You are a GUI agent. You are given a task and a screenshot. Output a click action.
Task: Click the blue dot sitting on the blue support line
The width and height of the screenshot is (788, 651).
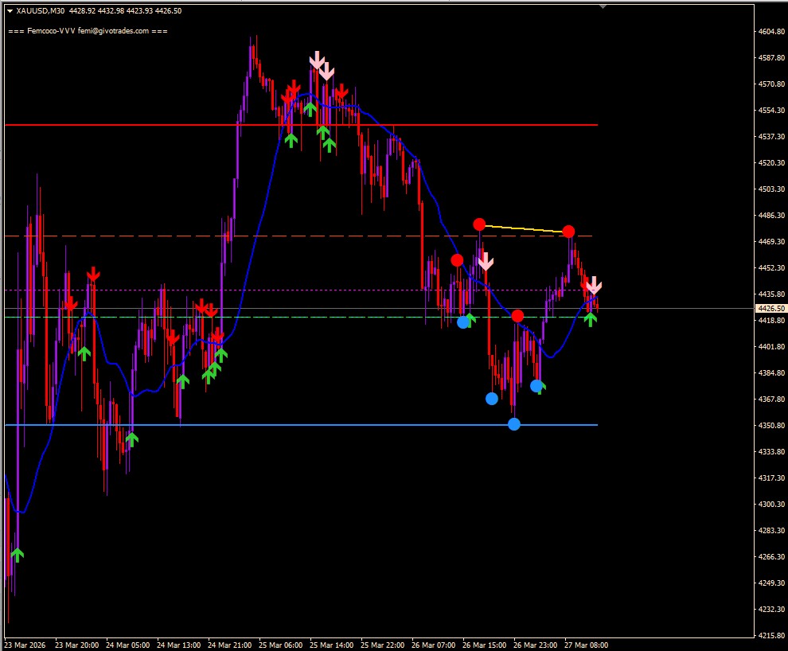[x=514, y=424]
